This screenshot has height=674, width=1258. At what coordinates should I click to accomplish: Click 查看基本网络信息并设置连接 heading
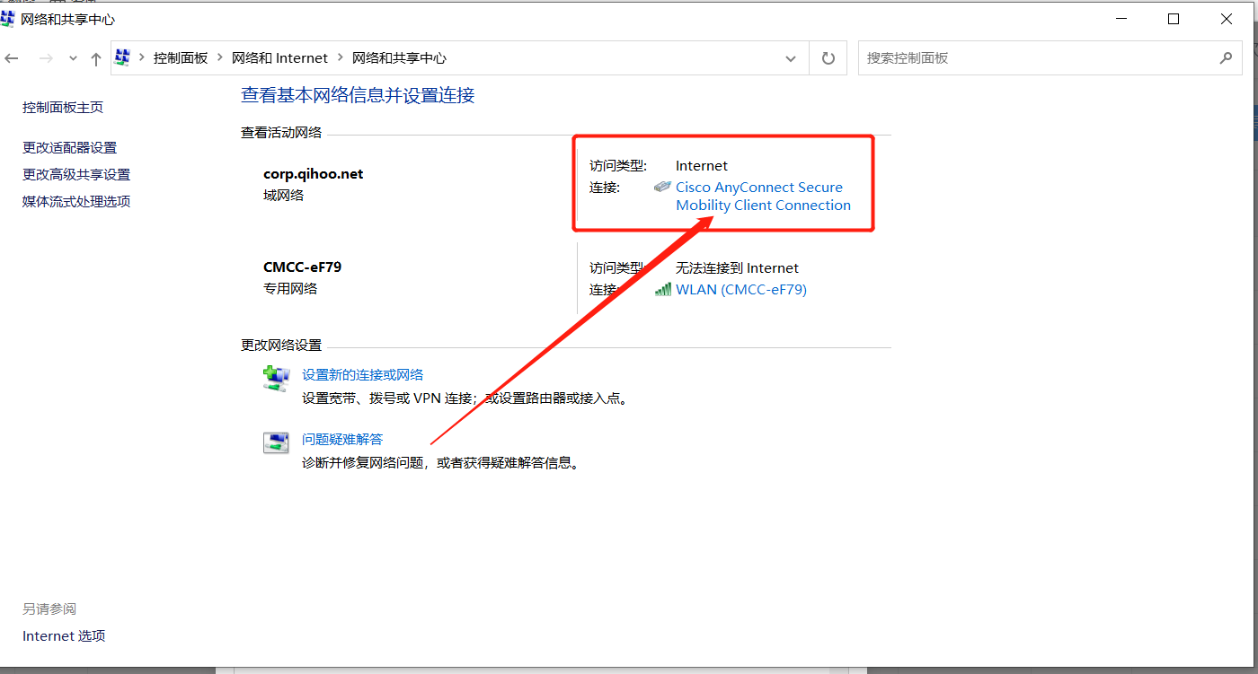[358, 95]
